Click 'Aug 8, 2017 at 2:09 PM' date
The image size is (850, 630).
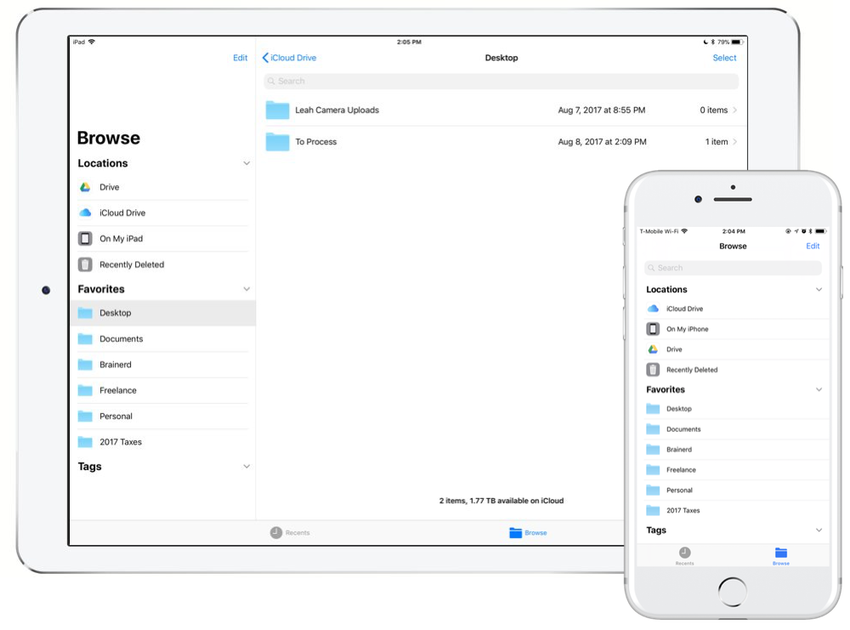(x=603, y=141)
